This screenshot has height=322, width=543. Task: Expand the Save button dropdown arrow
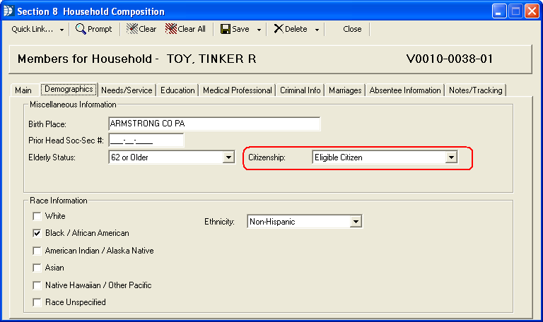[259, 30]
